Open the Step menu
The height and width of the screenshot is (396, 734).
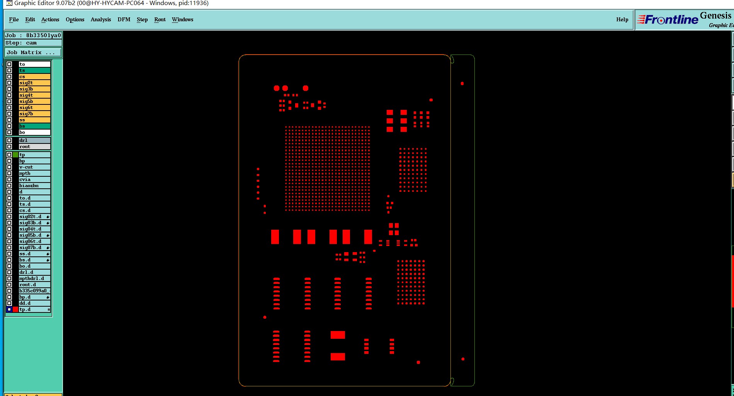tap(142, 19)
